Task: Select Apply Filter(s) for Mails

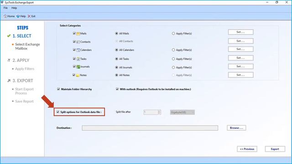Action: (173, 33)
